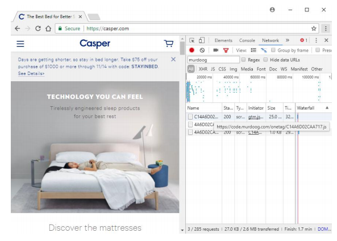The height and width of the screenshot is (241, 337).
Task: Click the murdoog filter text field
Action: tap(214, 60)
